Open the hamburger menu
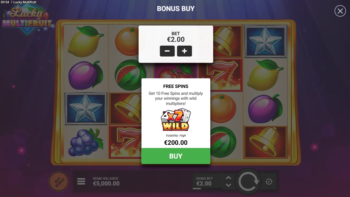This screenshot has height=197, width=350. (81, 181)
